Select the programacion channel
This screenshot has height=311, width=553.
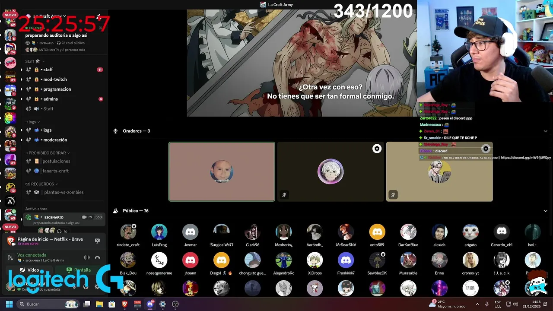point(64,89)
